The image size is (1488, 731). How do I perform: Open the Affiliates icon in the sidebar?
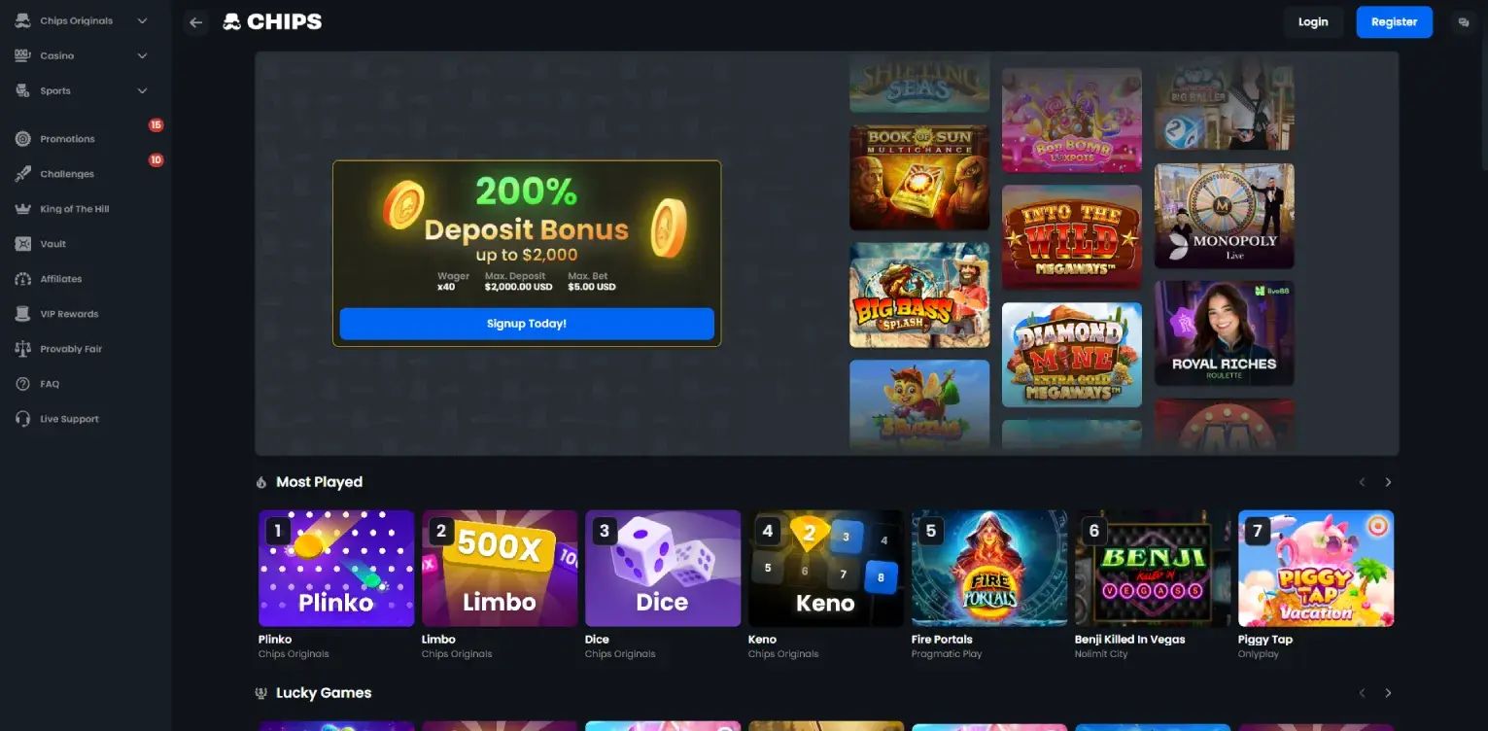(23, 279)
